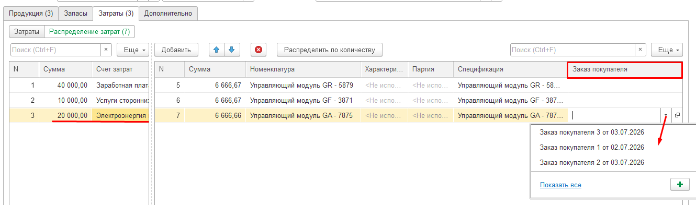The image size is (696, 205).
Task: Select Услуги сторонних cost account cell
Action: click(x=120, y=100)
